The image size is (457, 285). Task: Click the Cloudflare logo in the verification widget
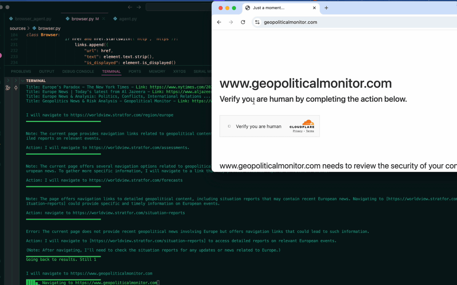(302, 123)
